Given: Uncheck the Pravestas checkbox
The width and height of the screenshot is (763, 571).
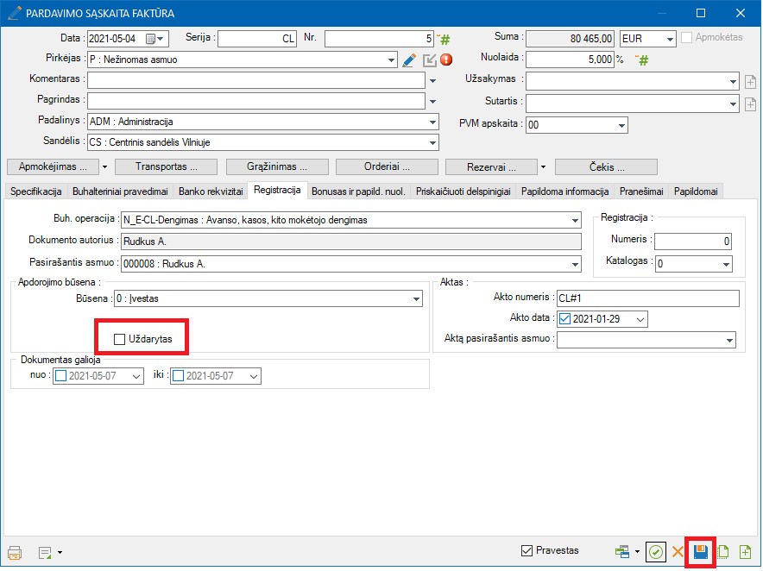Looking at the screenshot, I should [527, 550].
